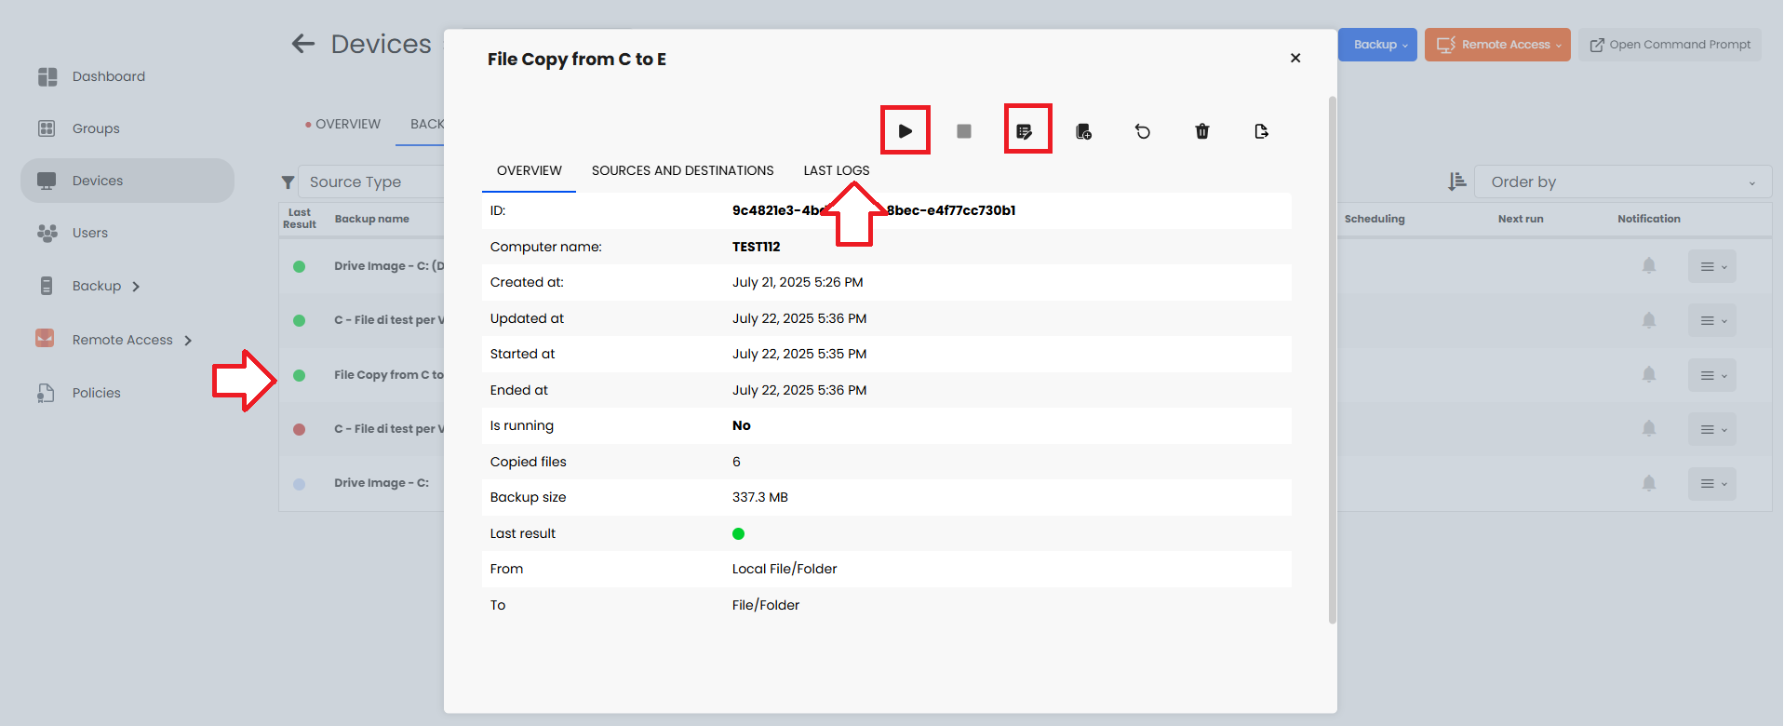1784x726 pixels.
Task: Open the Policies sidebar item
Action: (96, 393)
